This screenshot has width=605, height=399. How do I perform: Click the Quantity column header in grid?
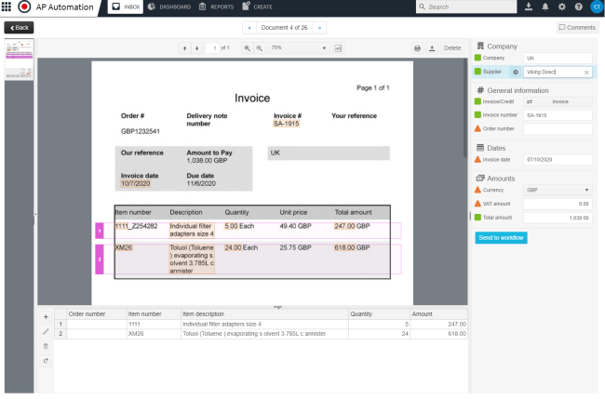[379, 314]
